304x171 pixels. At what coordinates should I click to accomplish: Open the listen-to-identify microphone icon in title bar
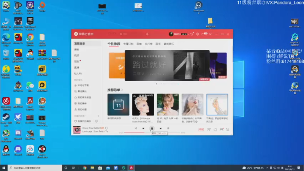pyautogui.click(x=147, y=34)
